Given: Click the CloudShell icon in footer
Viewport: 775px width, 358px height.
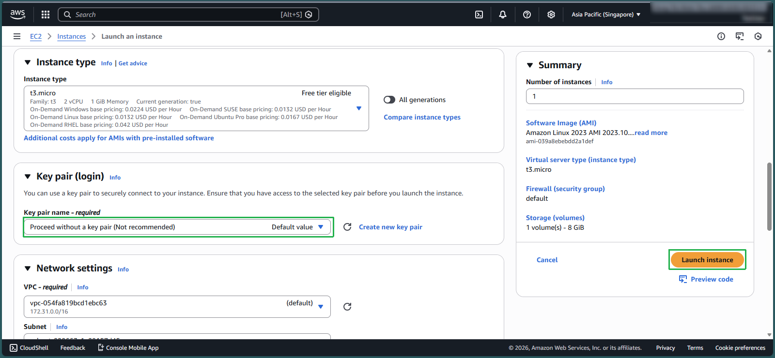Looking at the screenshot, I should pos(14,348).
